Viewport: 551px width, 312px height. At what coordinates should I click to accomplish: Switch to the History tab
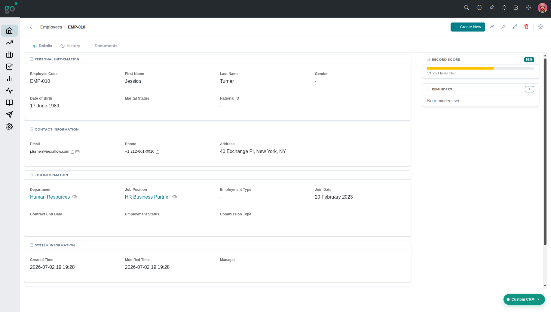point(70,46)
